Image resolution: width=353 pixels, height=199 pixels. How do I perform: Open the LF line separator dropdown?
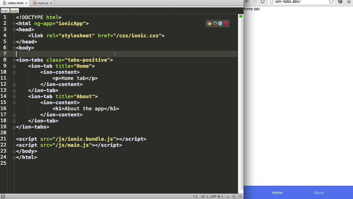tap(205, 197)
